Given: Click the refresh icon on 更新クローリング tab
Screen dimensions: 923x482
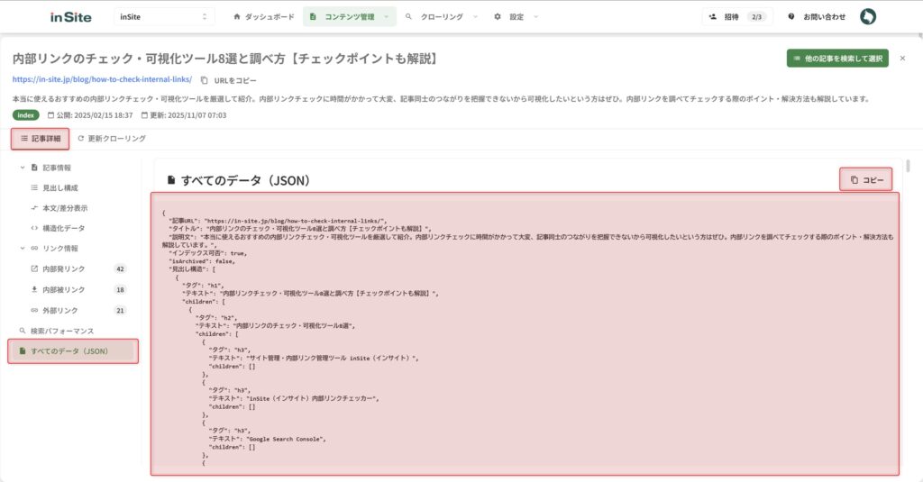Looking at the screenshot, I should [81, 139].
